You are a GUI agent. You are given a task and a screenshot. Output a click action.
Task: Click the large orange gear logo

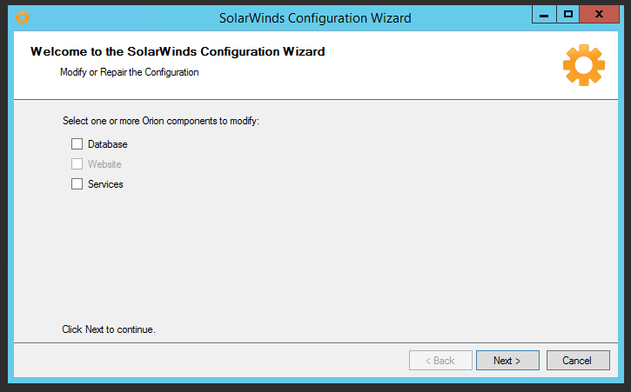click(583, 64)
